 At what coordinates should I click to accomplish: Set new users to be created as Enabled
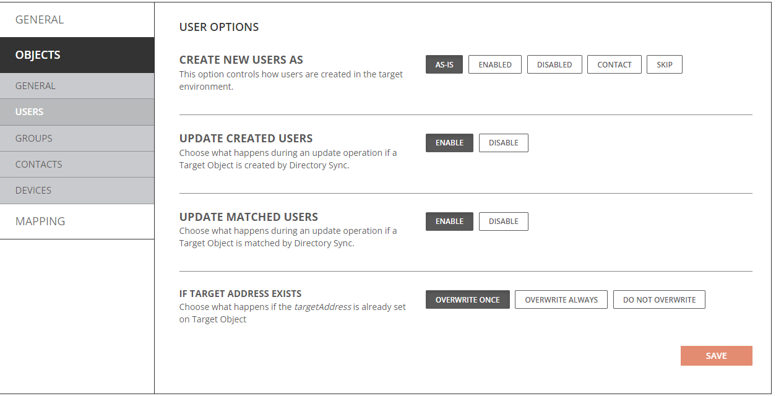pos(494,64)
